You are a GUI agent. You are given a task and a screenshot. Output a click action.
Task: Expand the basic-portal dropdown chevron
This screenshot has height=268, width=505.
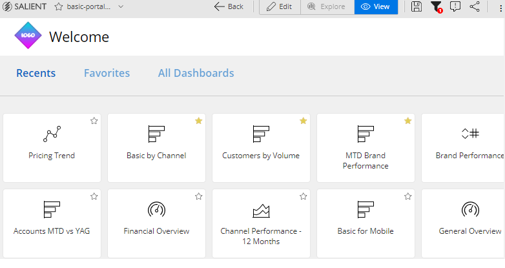pos(121,6)
